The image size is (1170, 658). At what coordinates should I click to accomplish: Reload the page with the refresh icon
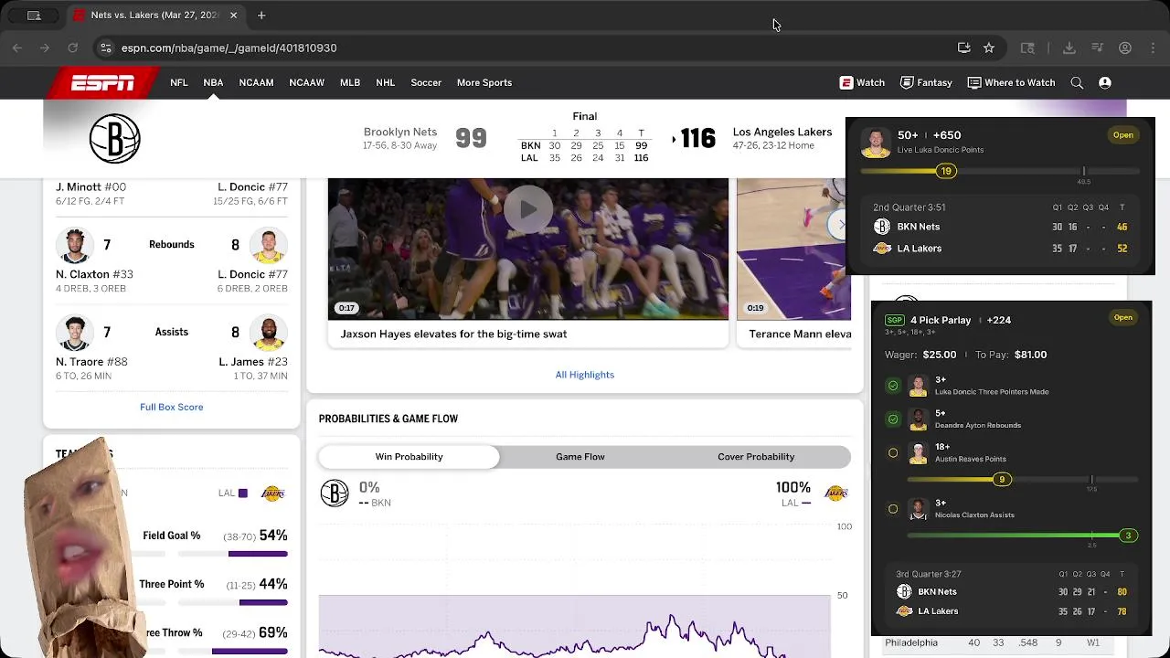(x=72, y=48)
